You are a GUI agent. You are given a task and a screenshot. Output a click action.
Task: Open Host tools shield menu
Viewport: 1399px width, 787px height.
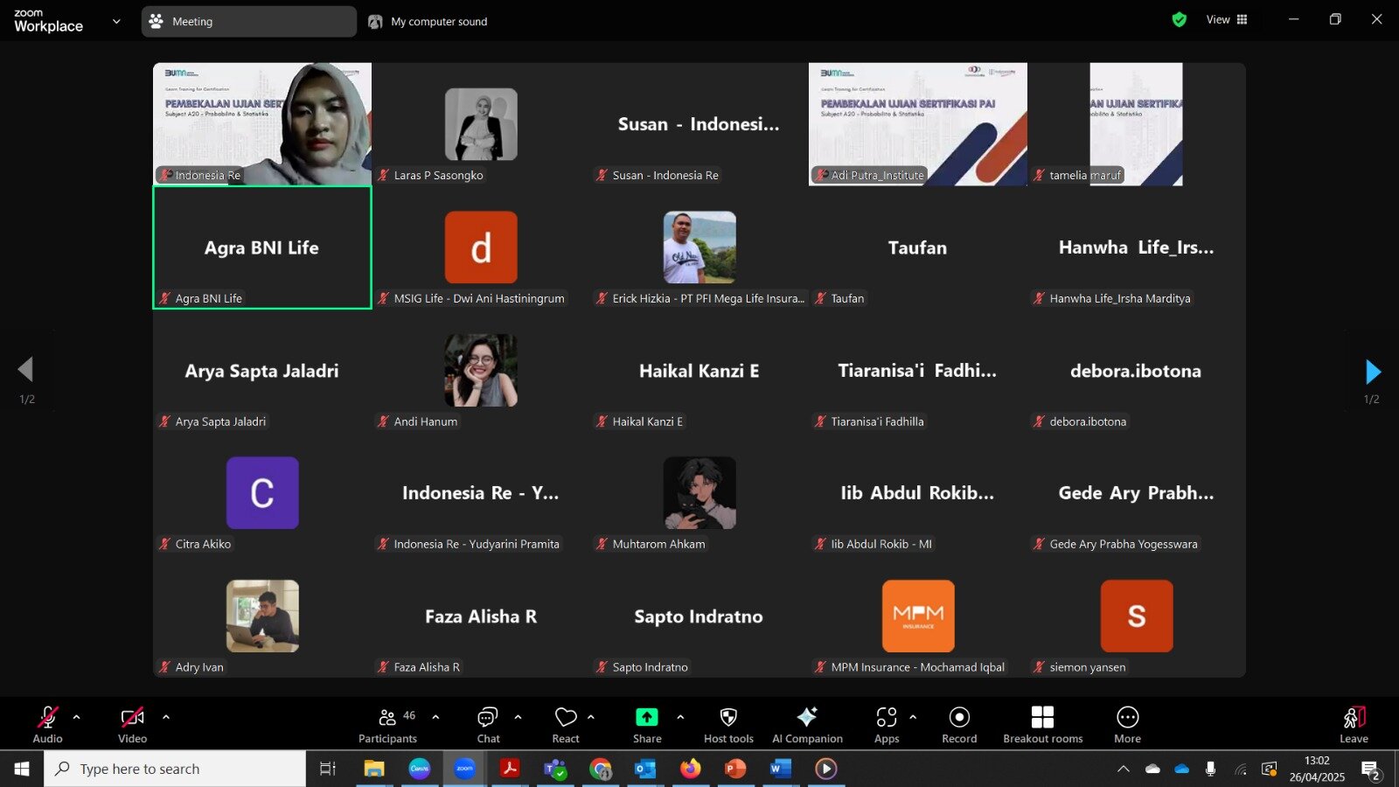click(x=728, y=725)
